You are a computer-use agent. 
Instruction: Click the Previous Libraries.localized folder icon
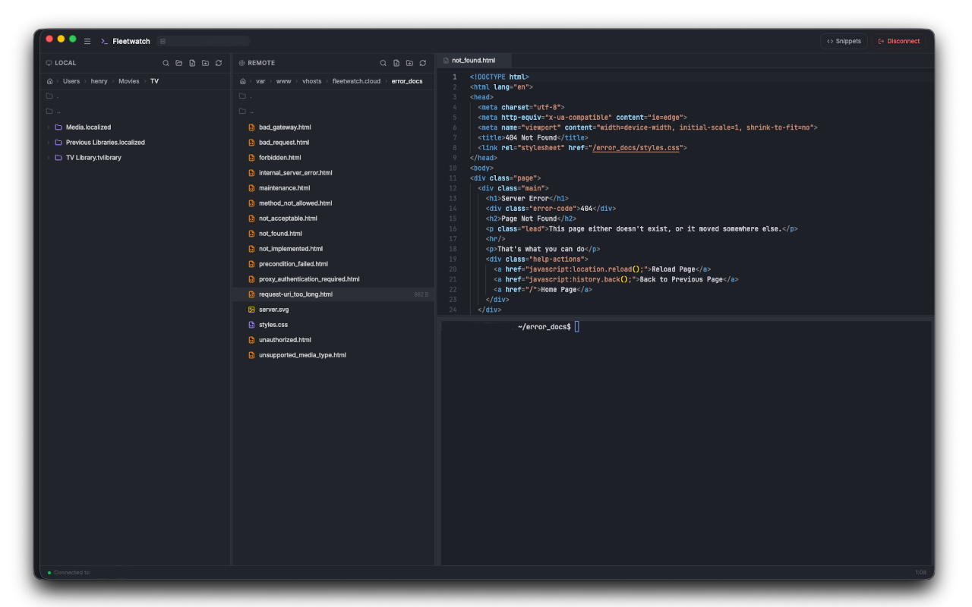click(58, 143)
